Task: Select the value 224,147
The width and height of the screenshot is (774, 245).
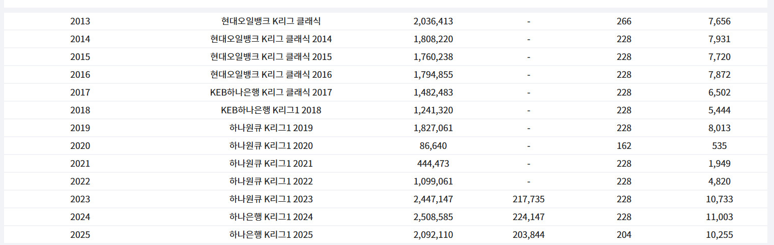Action: point(528,217)
